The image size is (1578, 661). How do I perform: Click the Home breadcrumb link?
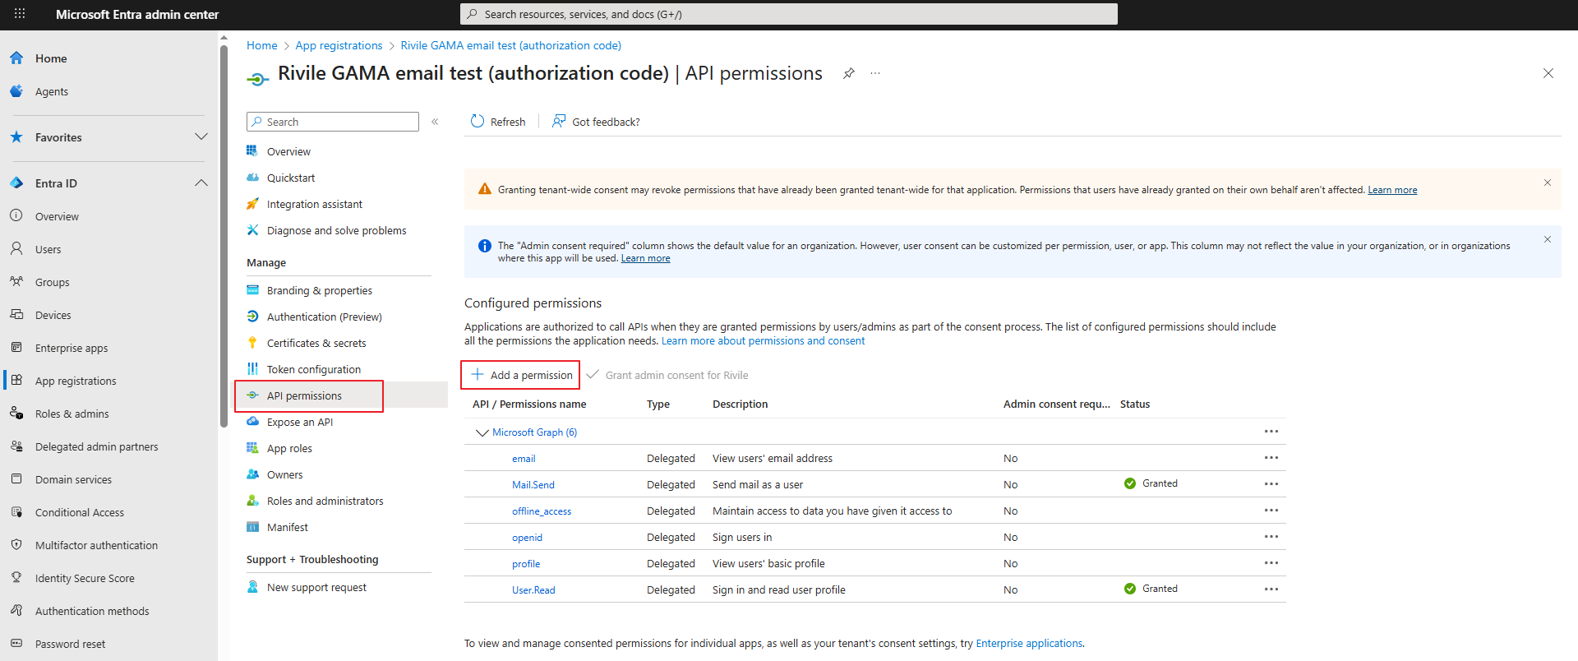262,45
